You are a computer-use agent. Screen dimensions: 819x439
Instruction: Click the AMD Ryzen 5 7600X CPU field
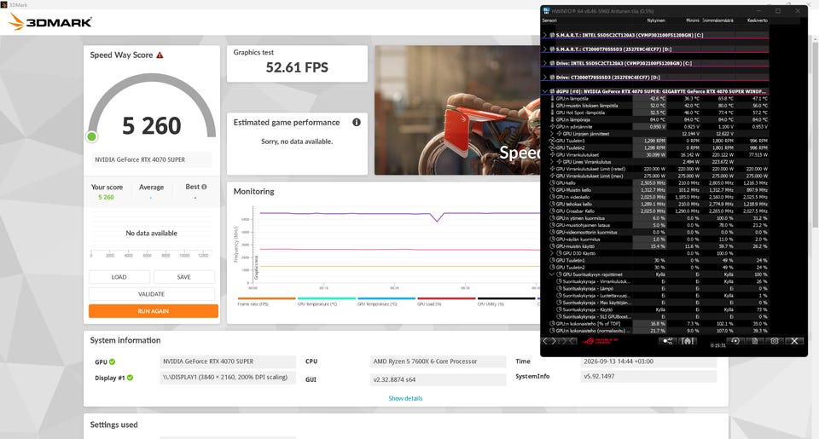click(438, 361)
